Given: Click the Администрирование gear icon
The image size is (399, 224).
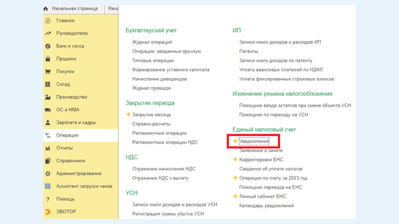Looking at the screenshot, I should click(x=48, y=173).
